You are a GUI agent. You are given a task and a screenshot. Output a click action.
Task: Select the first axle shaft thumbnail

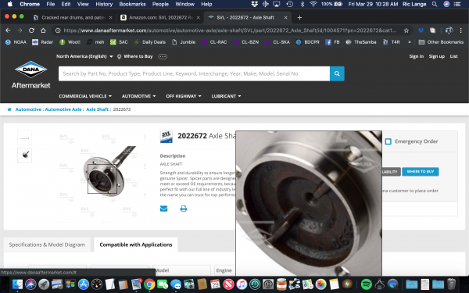point(24,138)
